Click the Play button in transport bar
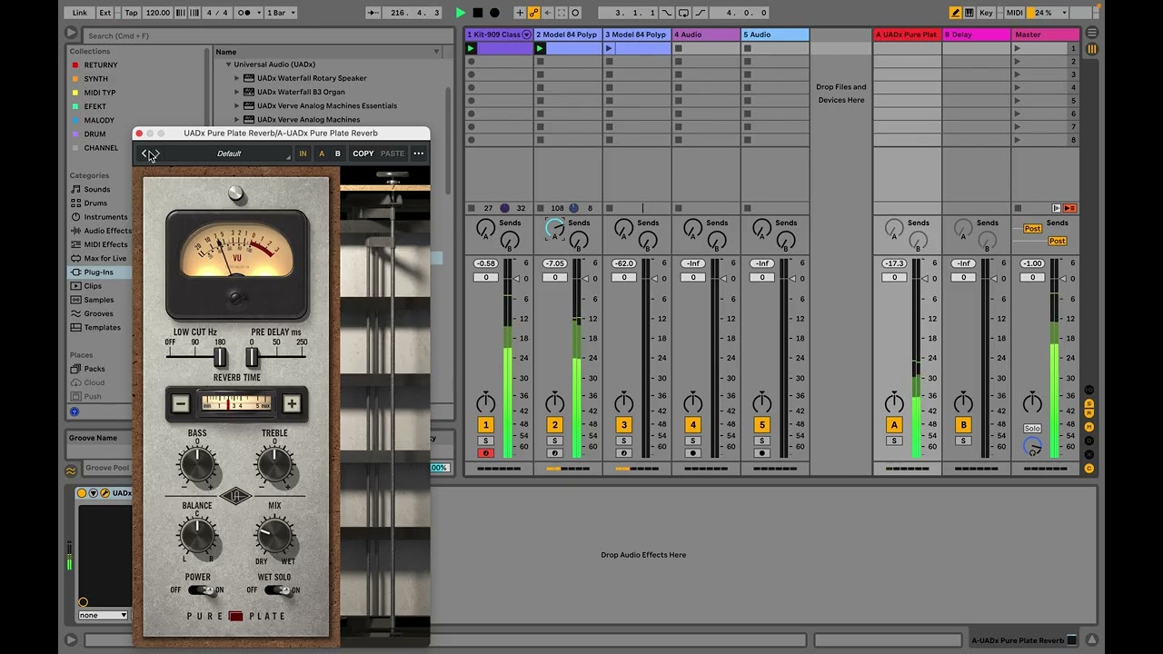The height and width of the screenshot is (654, 1163). point(461,13)
